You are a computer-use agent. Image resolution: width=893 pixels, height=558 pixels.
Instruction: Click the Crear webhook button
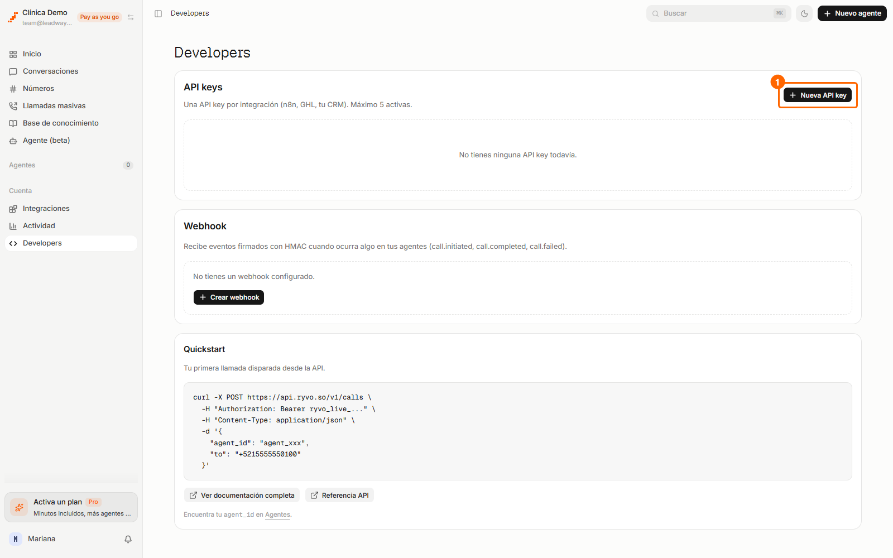[x=229, y=297]
